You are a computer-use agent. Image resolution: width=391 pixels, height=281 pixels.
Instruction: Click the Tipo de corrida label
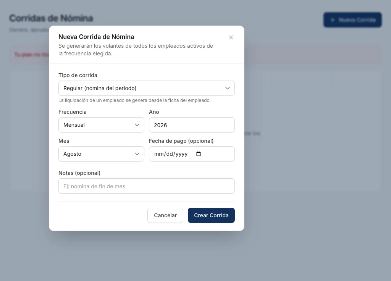[78, 75]
